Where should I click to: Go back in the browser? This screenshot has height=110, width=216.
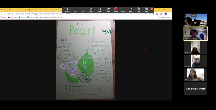2,14
